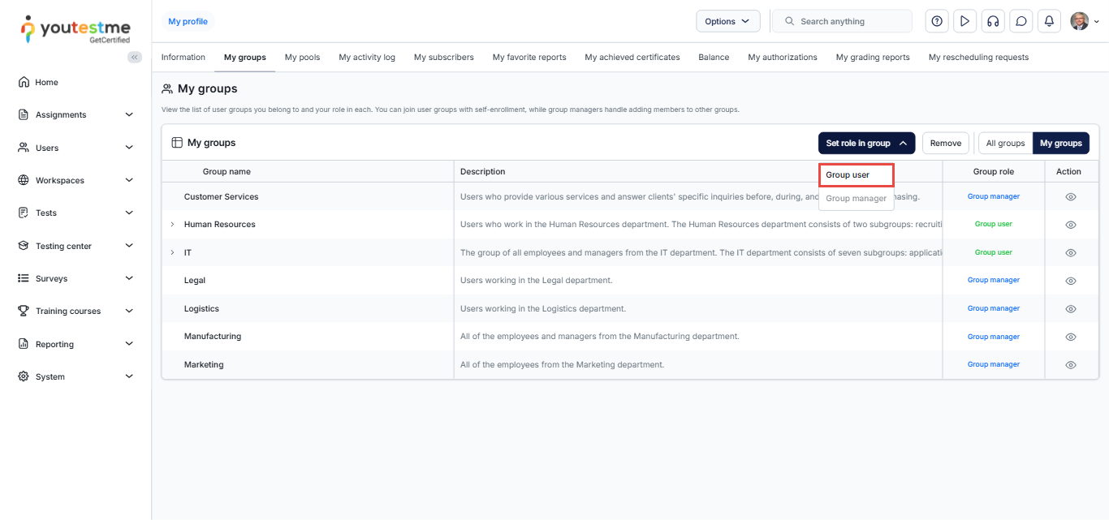Expand the Human Resources group row
1109x520 pixels.
tap(172, 225)
